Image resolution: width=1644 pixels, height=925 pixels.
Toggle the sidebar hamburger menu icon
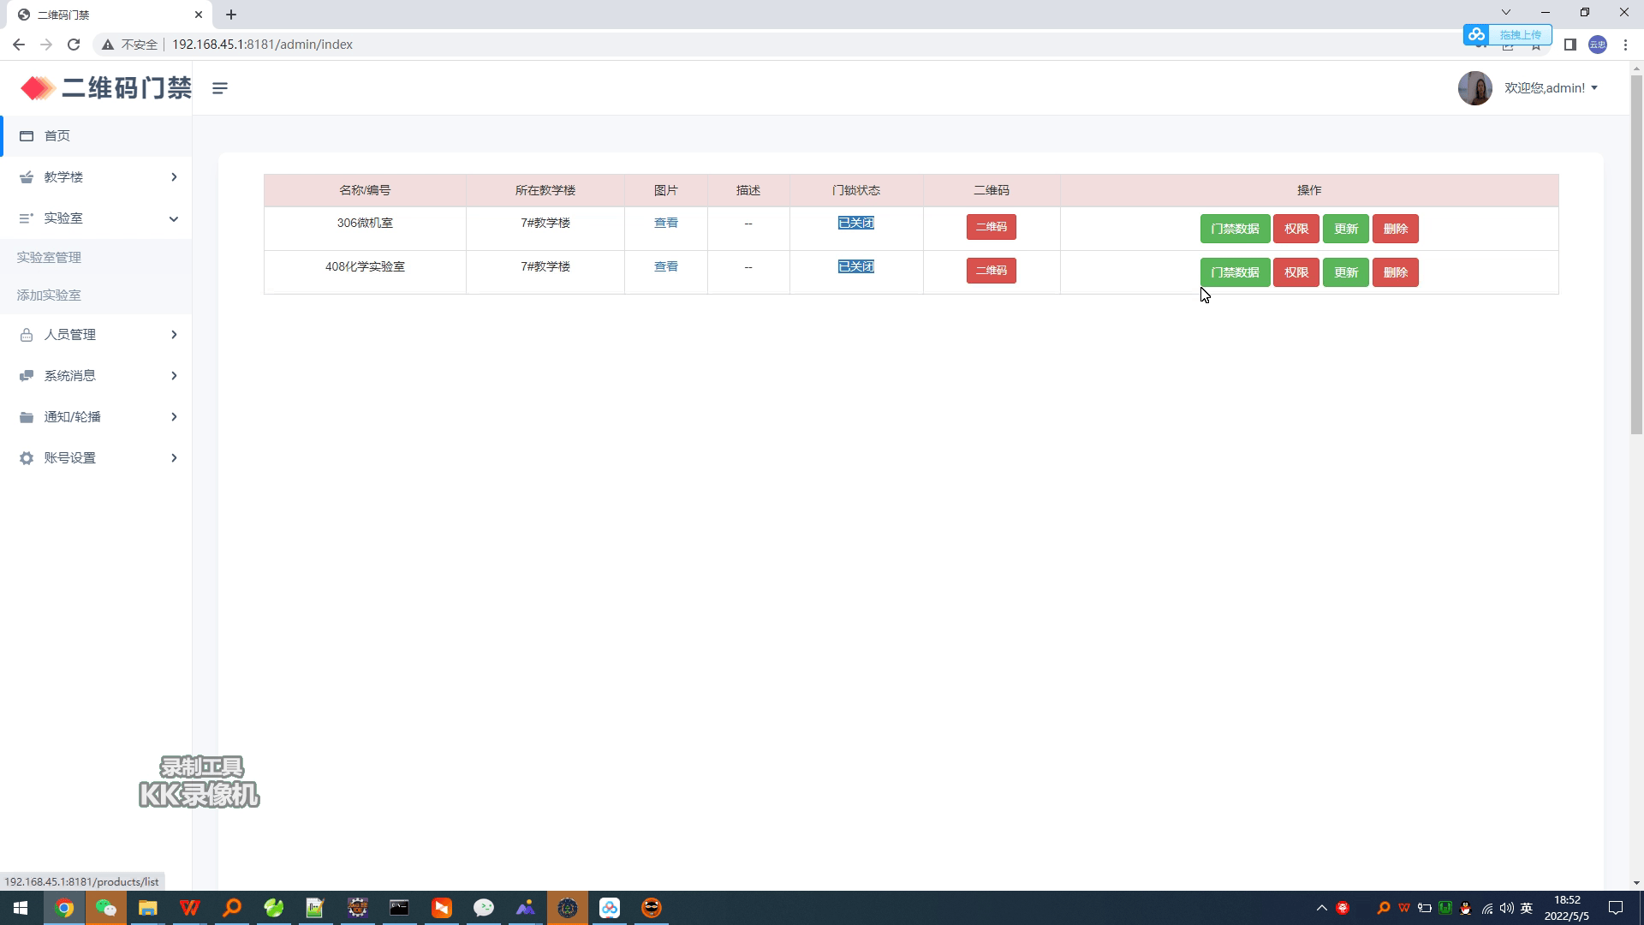coord(220,88)
